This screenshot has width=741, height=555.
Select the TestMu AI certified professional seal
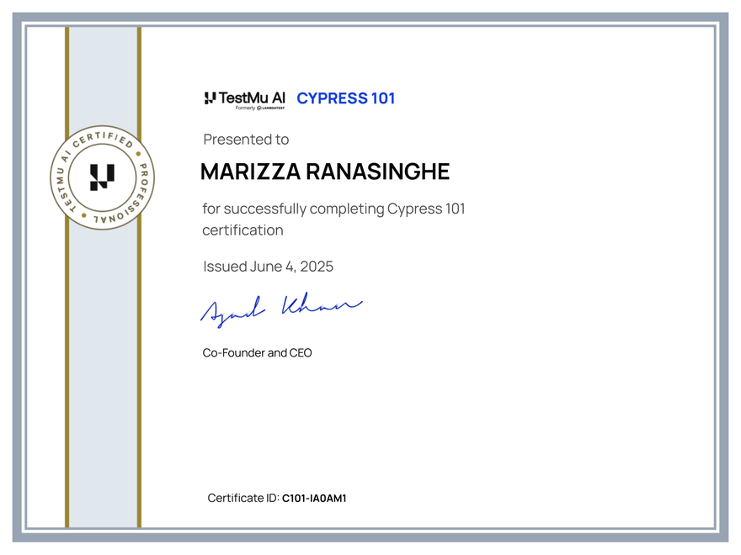[x=102, y=178]
